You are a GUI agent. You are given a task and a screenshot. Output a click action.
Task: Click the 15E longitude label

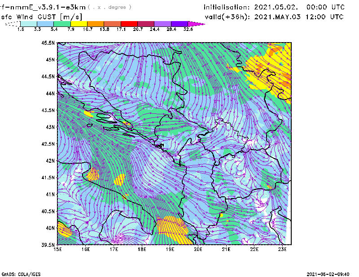(x=57, y=249)
